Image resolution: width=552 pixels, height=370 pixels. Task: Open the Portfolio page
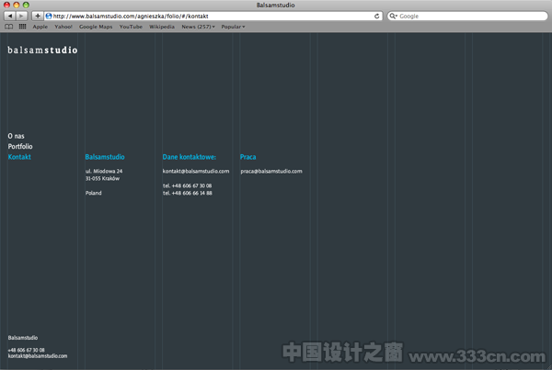(x=20, y=147)
